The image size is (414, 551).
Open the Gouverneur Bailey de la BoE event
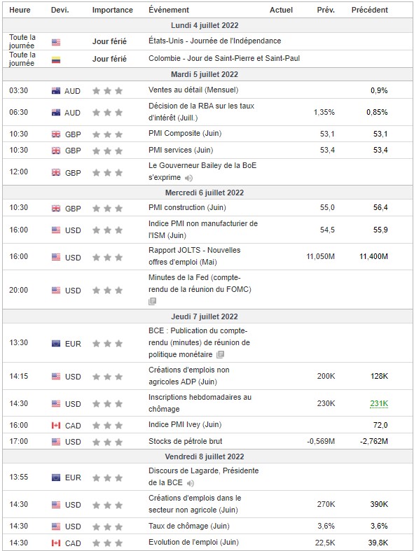coord(202,172)
